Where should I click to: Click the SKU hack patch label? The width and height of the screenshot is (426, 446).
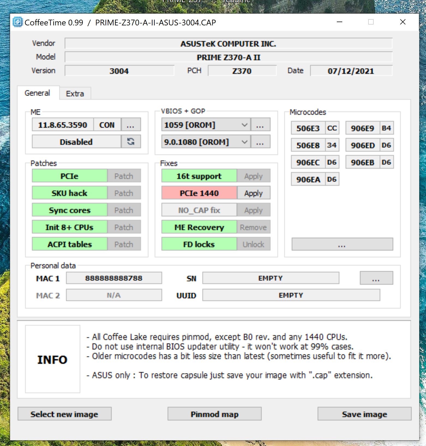[x=70, y=193]
